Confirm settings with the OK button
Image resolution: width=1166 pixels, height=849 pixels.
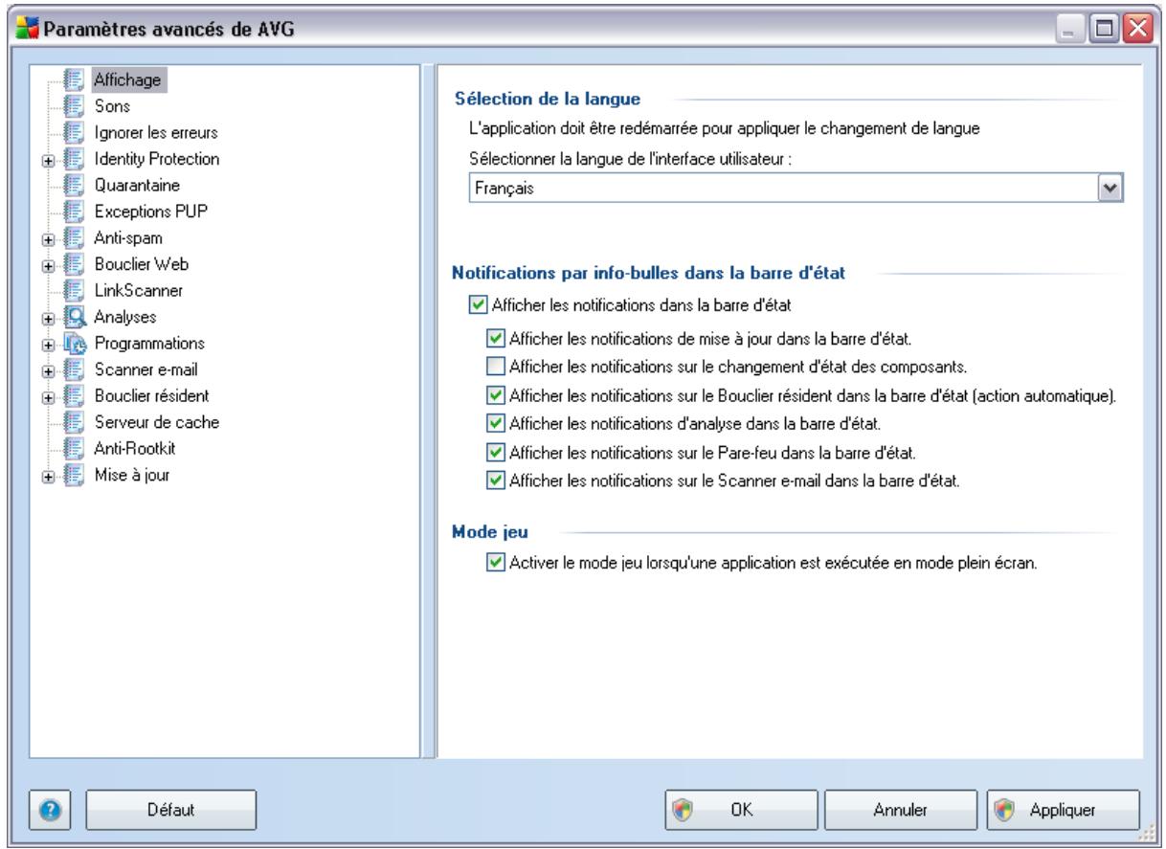742,810
